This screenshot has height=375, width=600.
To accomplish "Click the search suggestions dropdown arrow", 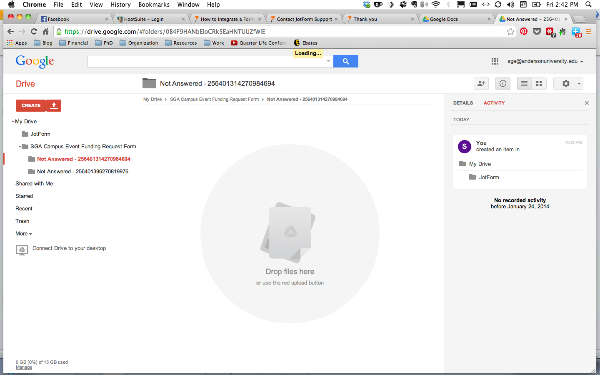I will point(328,61).
